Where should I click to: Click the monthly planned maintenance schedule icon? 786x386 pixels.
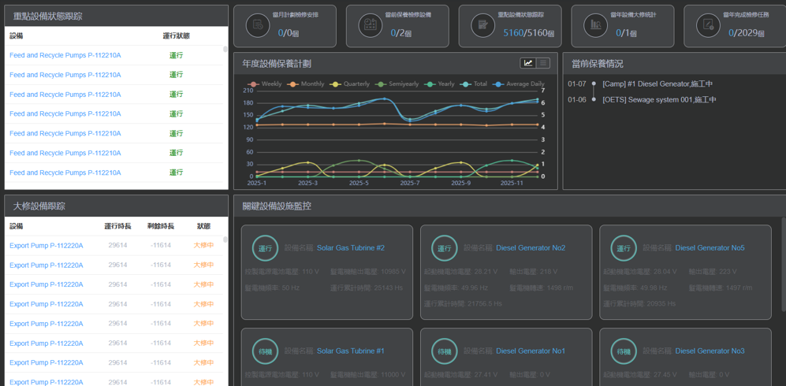258,25
